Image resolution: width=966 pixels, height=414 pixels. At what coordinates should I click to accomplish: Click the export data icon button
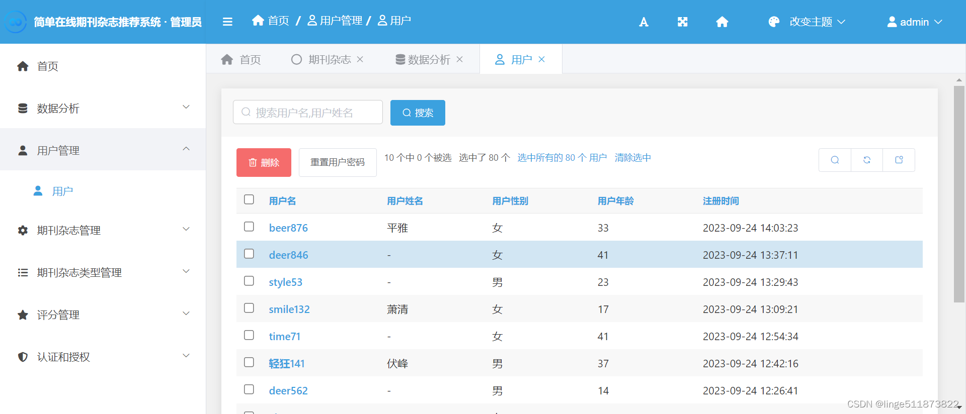(899, 160)
